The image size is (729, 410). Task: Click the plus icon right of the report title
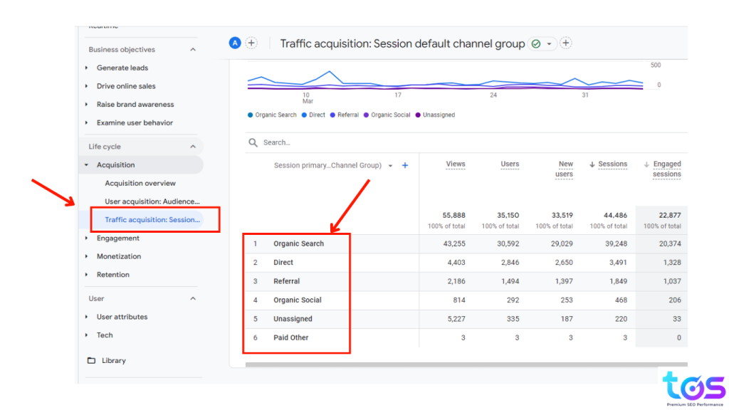[x=565, y=43]
